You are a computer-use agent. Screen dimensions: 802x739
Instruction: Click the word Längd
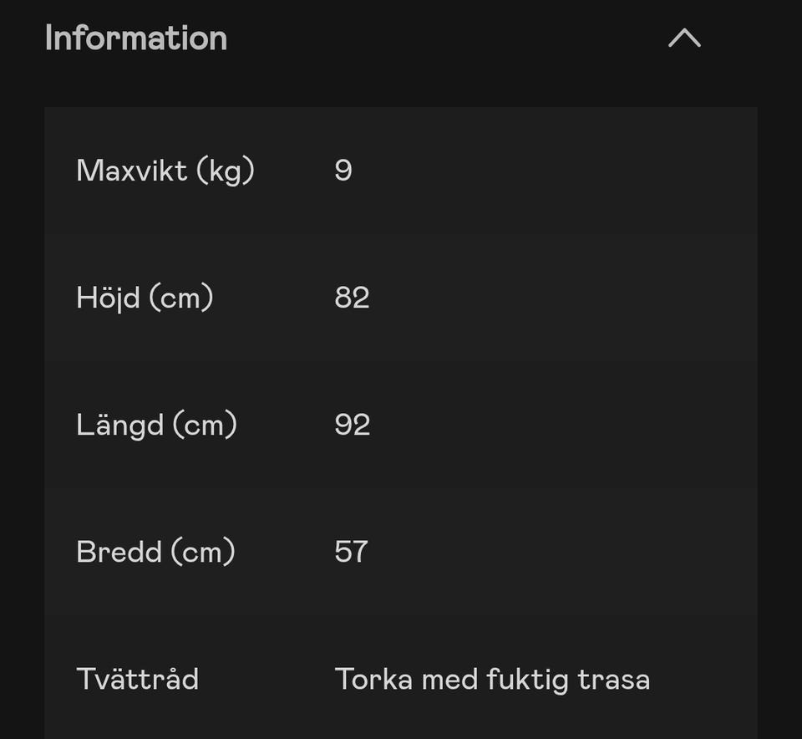pyautogui.click(x=119, y=425)
